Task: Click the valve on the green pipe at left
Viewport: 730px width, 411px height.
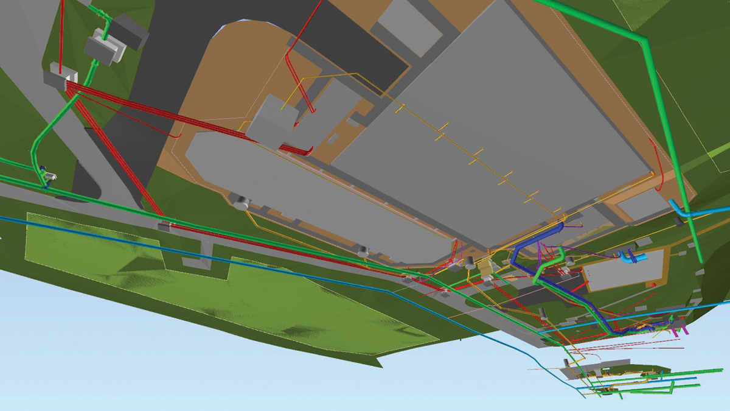Action: pos(47,176)
